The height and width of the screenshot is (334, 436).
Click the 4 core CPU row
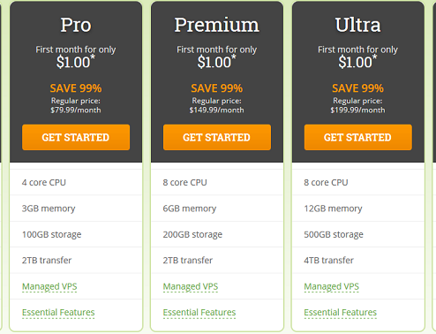pyautogui.click(x=76, y=182)
